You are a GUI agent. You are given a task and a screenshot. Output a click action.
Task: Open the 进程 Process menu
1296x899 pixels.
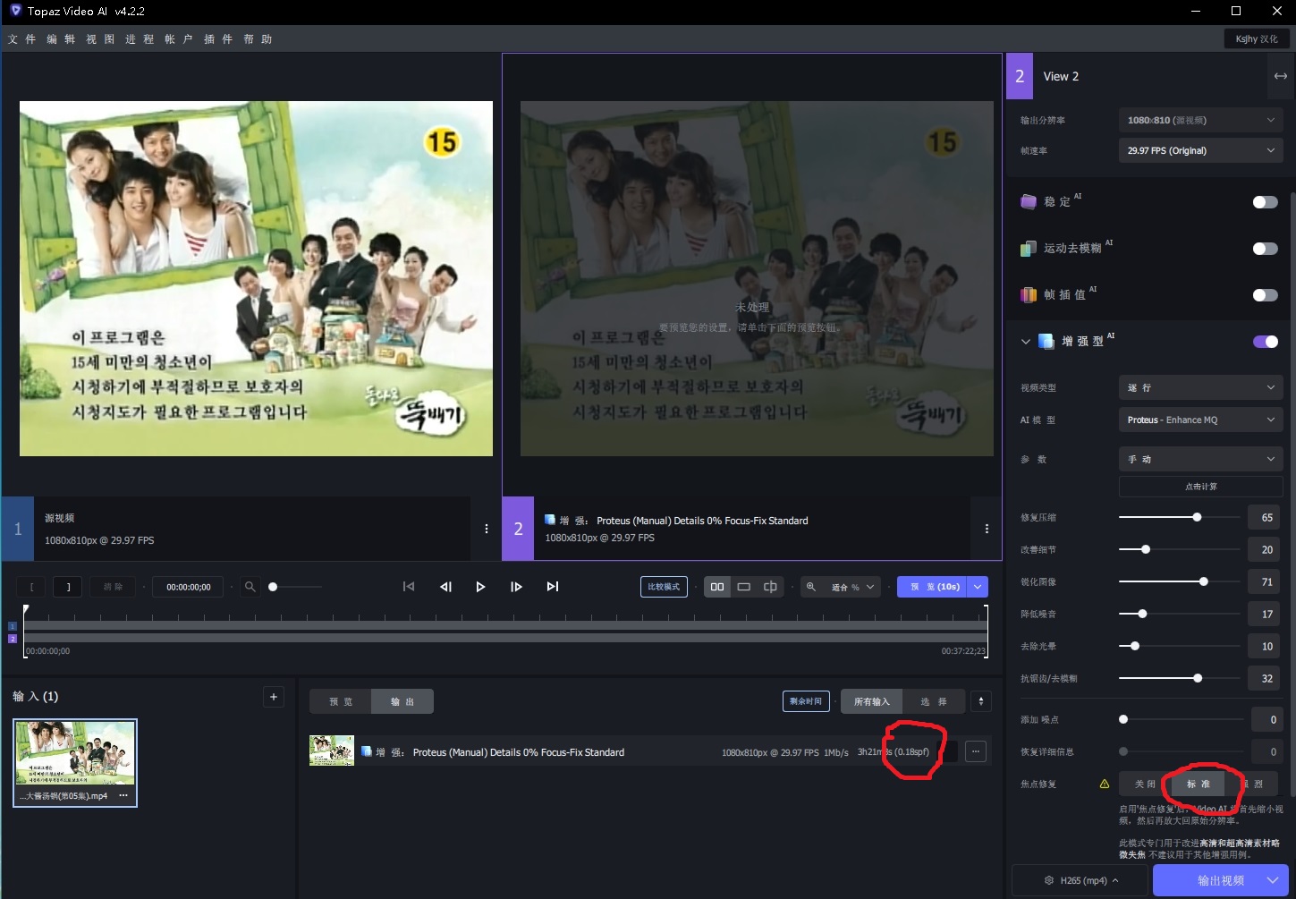pos(140,39)
